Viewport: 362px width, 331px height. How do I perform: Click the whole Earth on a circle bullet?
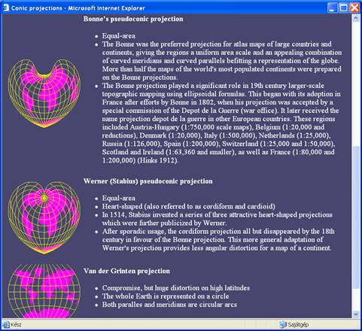(166, 296)
